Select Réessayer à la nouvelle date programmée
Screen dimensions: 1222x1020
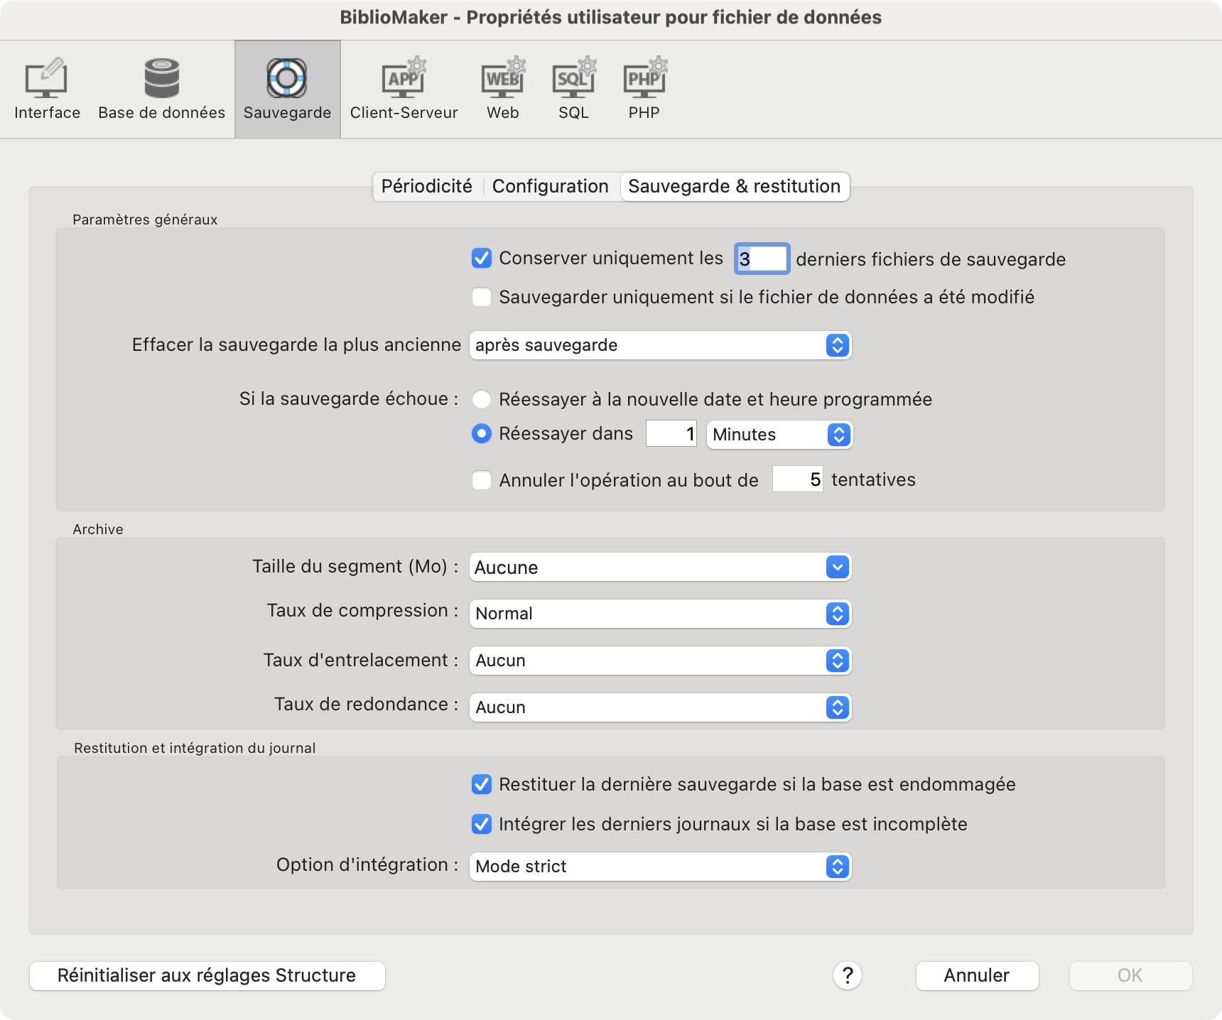pos(482,399)
